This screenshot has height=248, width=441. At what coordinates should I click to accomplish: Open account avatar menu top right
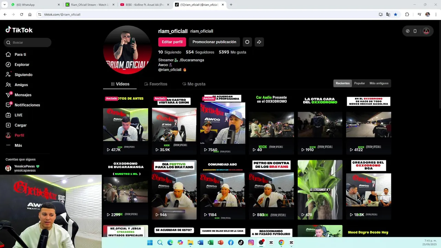pos(426,31)
